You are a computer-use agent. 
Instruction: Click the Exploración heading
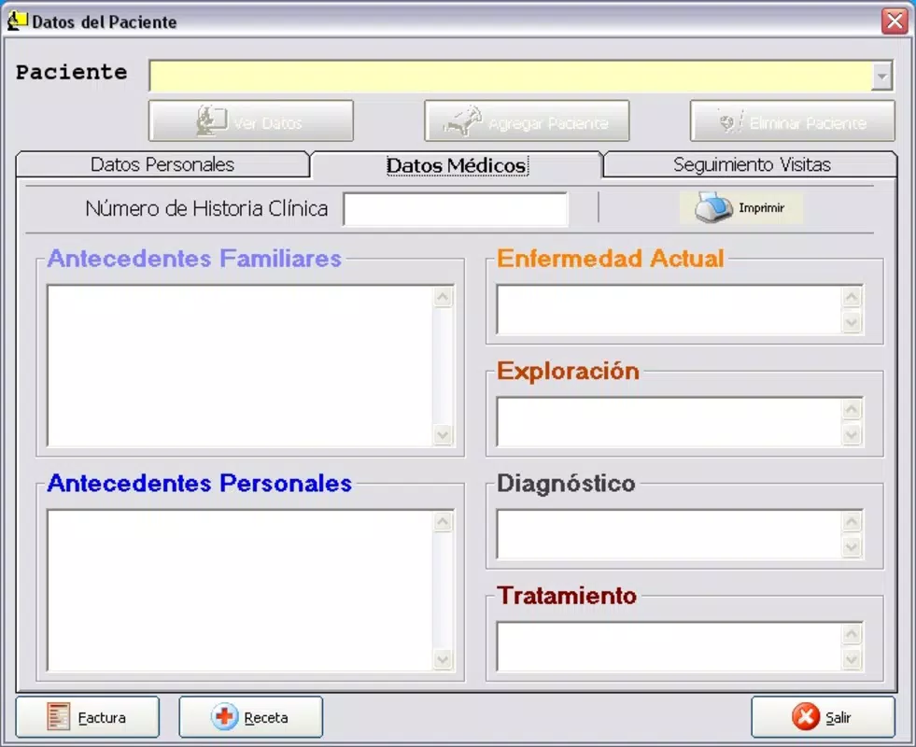coord(568,371)
